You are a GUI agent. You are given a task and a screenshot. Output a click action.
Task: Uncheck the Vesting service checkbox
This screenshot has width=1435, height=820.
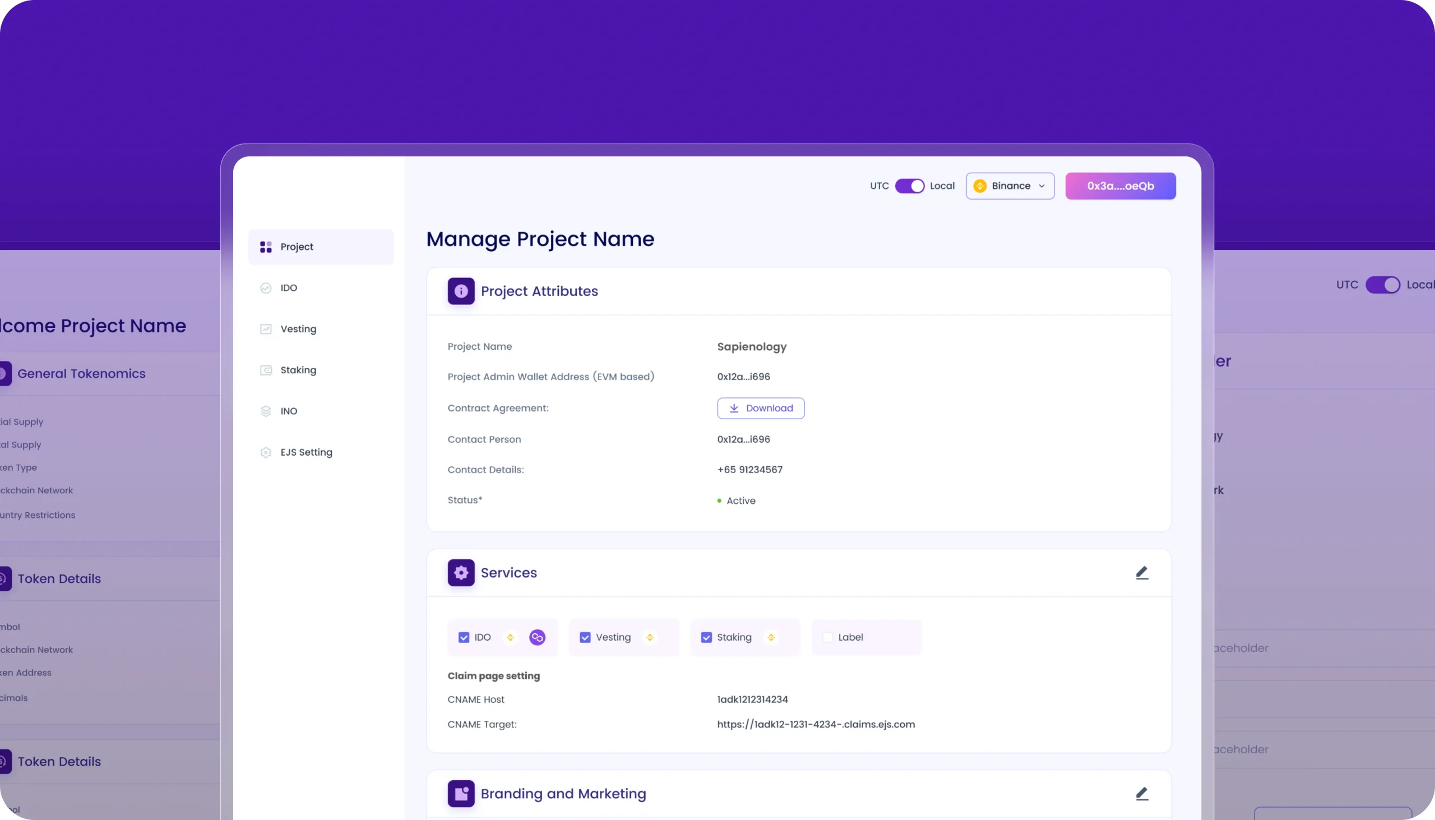(x=585, y=637)
